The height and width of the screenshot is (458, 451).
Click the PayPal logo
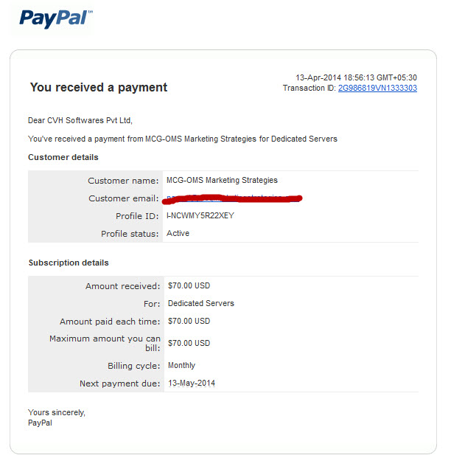[x=56, y=18]
